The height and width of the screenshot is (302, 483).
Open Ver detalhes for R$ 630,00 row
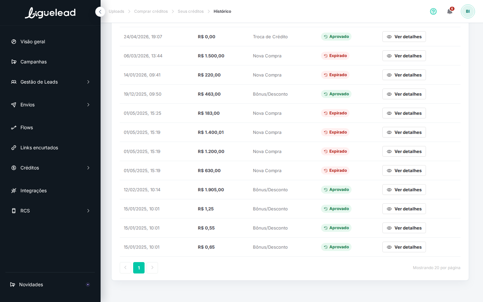click(x=404, y=170)
